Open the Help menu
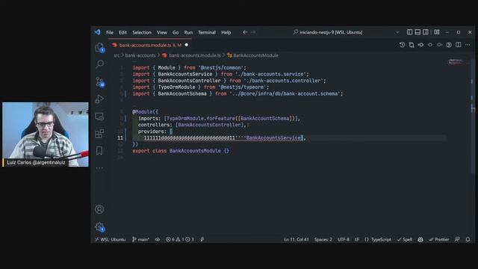The height and width of the screenshot is (269, 478). point(226,32)
